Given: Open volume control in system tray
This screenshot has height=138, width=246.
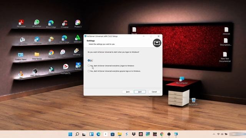Looking at the screenshot, I should [x=222, y=134].
